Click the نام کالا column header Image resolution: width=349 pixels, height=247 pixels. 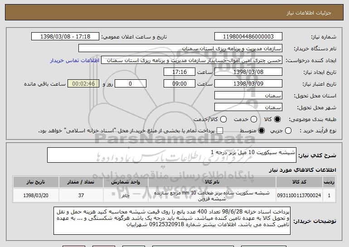point(212,182)
